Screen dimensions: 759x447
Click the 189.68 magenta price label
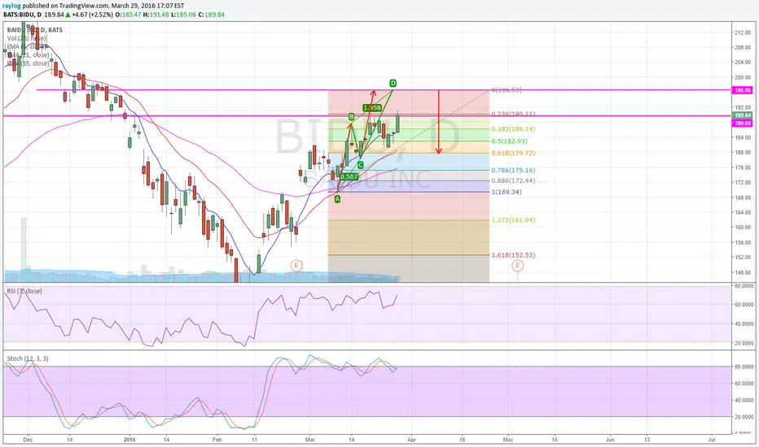pos(743,124)
